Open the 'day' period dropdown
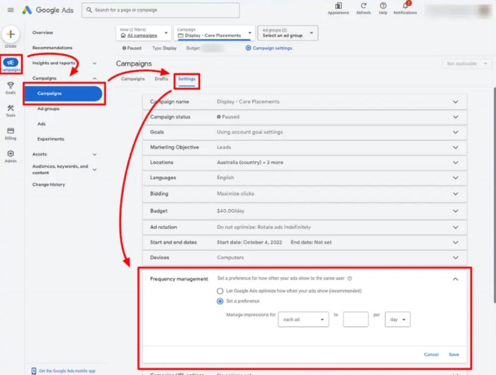The width and height of the screenshot is (496, 375). click(398, 319)
